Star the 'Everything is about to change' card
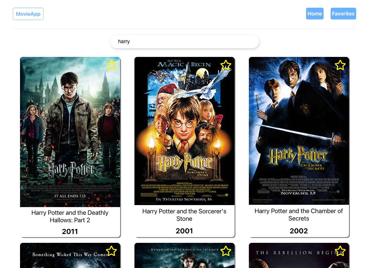The height and width of the screenshot is (268, 369). [x=226, y=251]
